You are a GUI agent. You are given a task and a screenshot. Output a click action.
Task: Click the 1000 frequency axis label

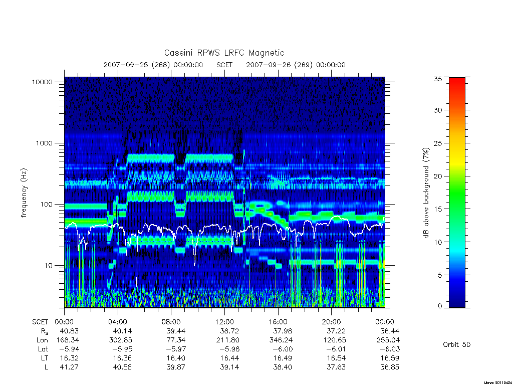pos(44,143)
